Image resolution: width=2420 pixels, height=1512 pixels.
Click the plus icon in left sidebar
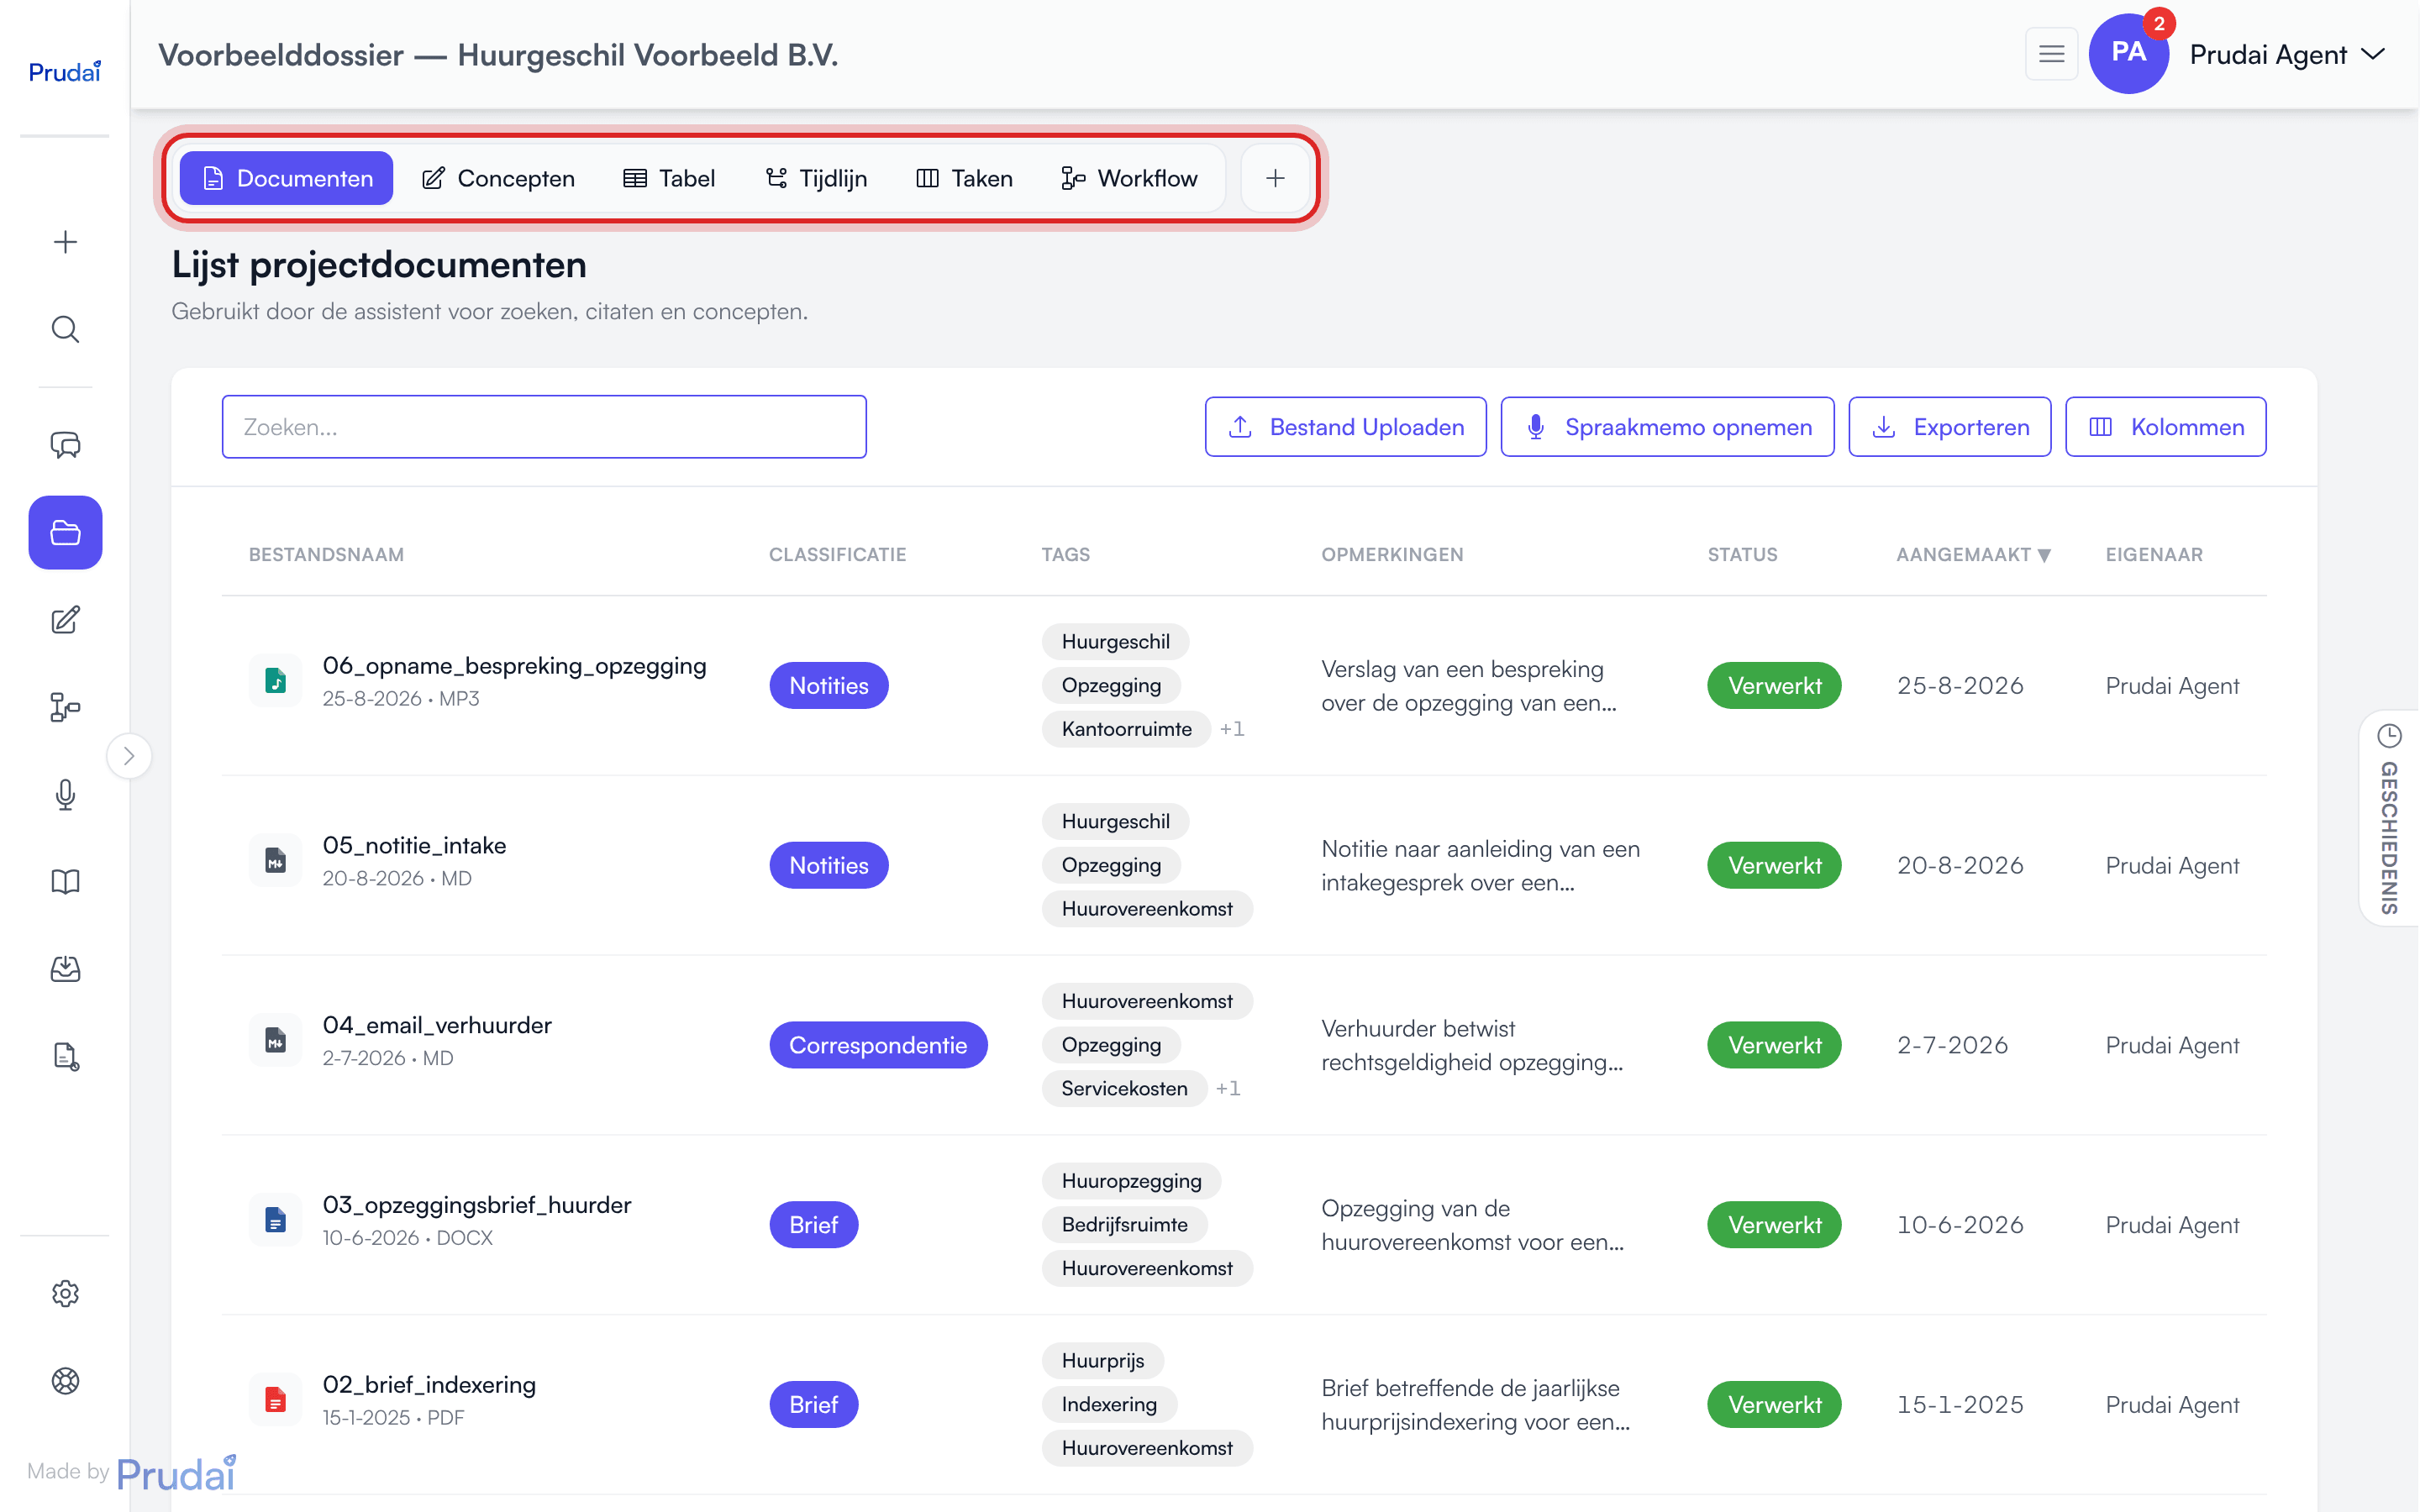click(65, 242)
